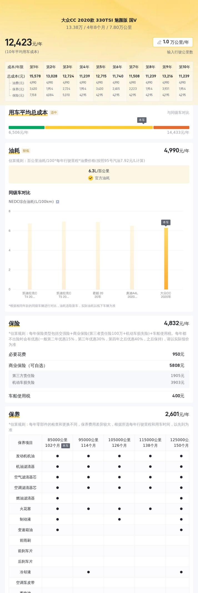Select the 大众CC bar in chart

[166, 258]
